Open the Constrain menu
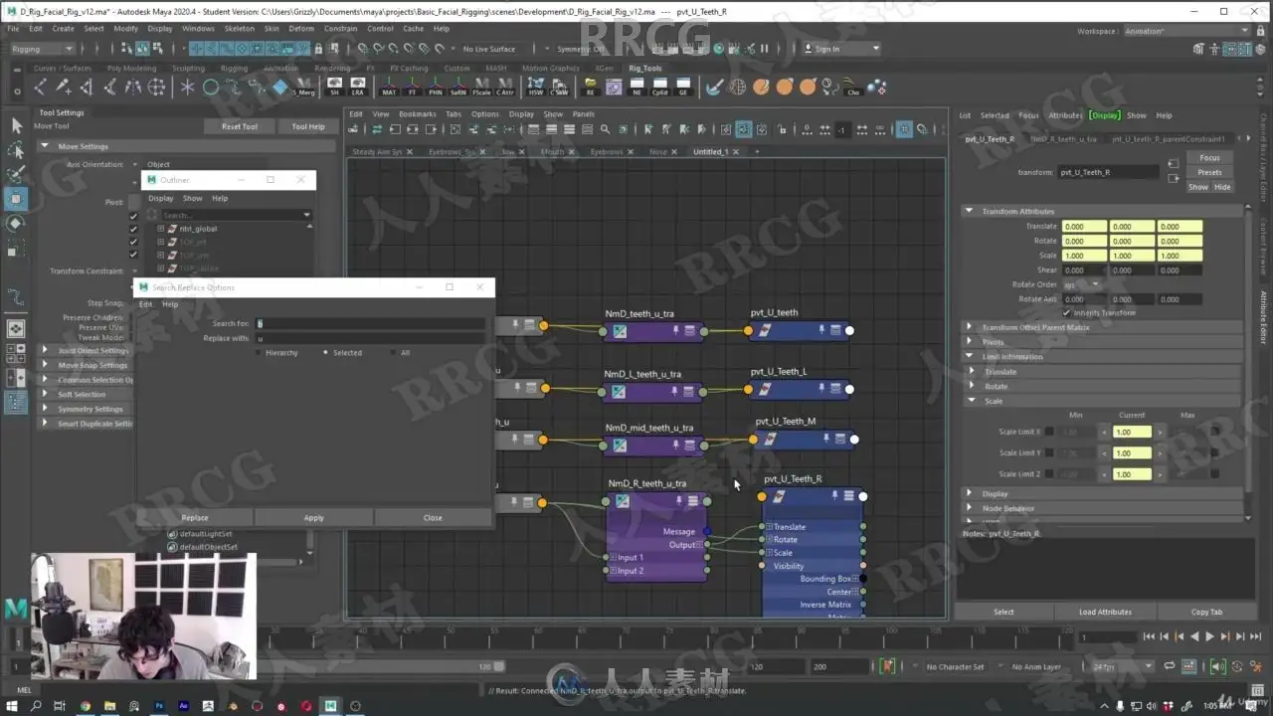Screen dimensions: 1273x716 (340, 28)
